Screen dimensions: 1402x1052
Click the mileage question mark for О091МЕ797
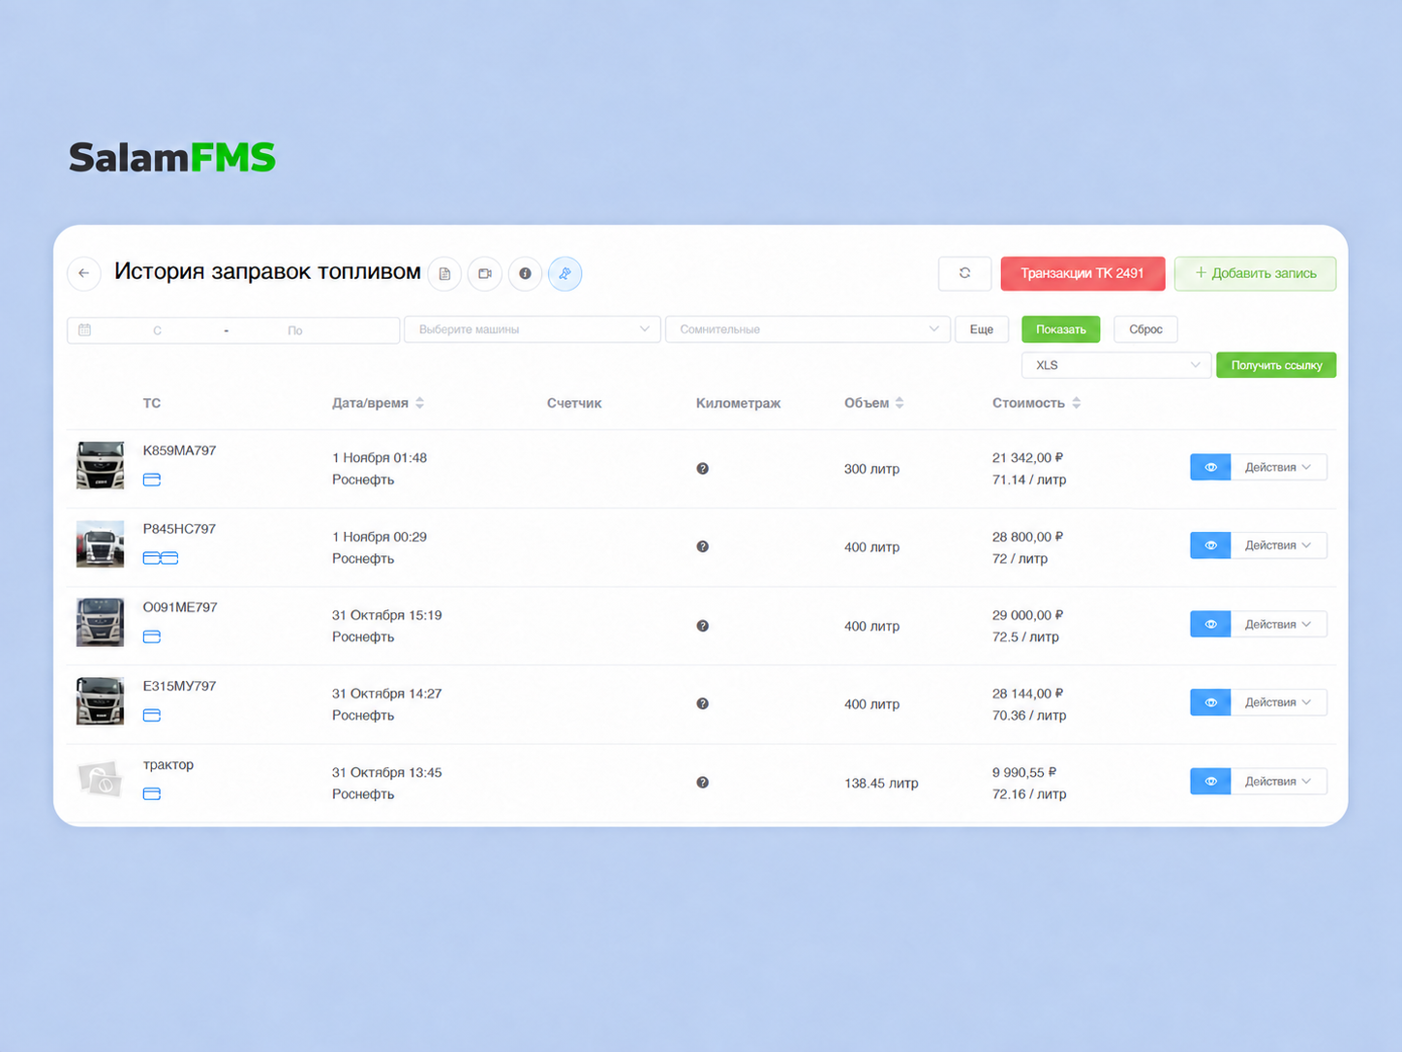click(x=703, y=626)
